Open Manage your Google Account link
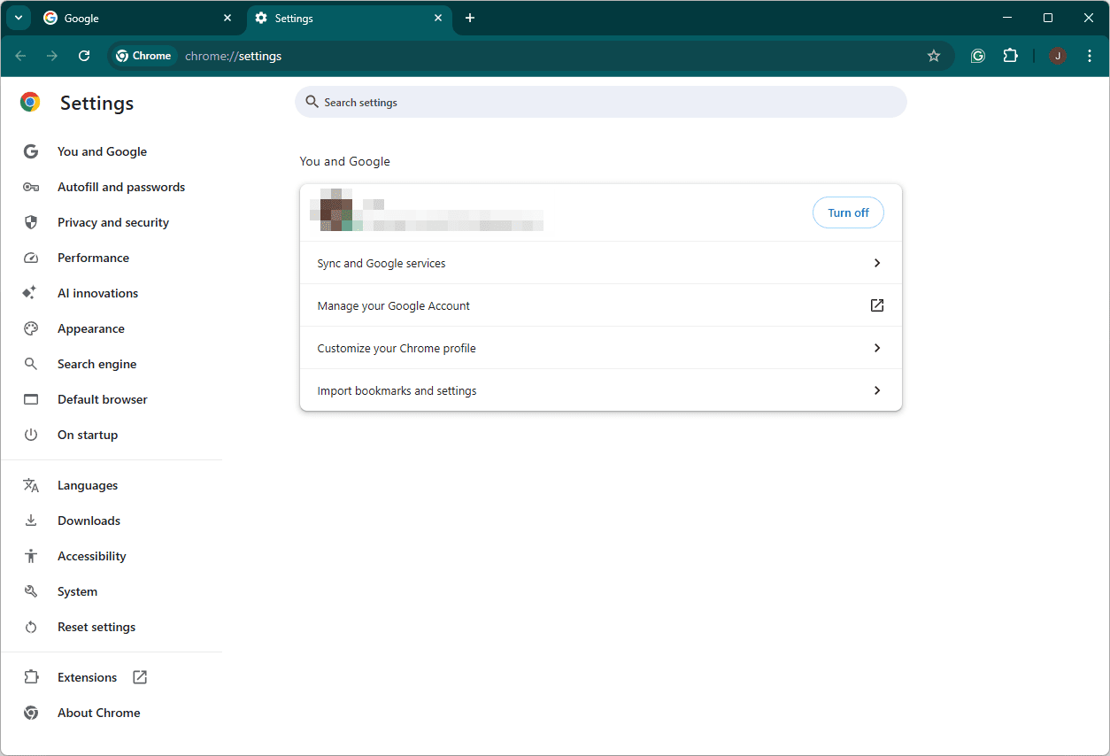 [x=600, y=305]
